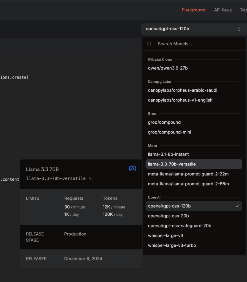Click the RELEASED row label

pos(36,259)
